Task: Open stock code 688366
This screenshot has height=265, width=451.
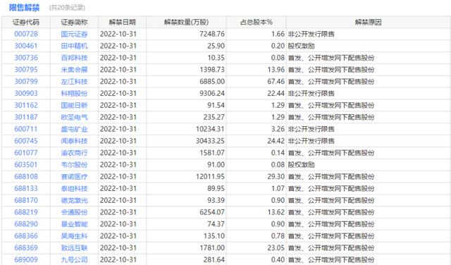Action: coord(26,236)
